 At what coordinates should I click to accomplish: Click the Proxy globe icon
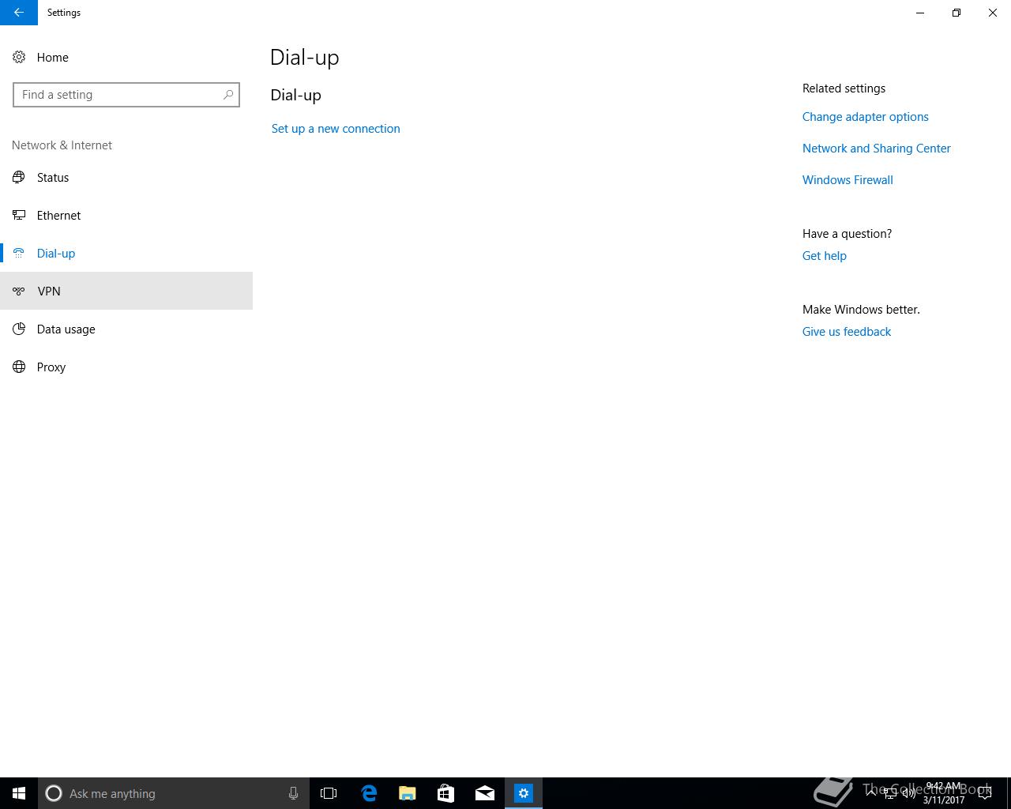(x=19, y=367)
